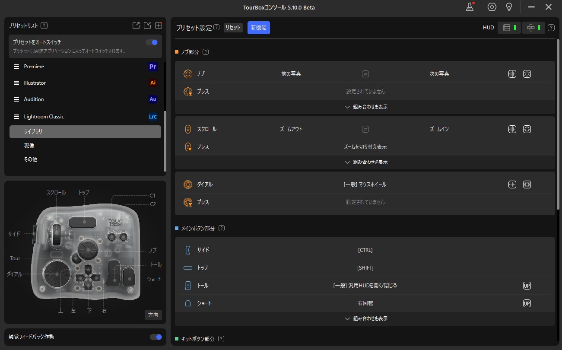This screenshot has width=562, height=350.
Task: Toggle the preset auto switch
Action: tap(152, 42)
